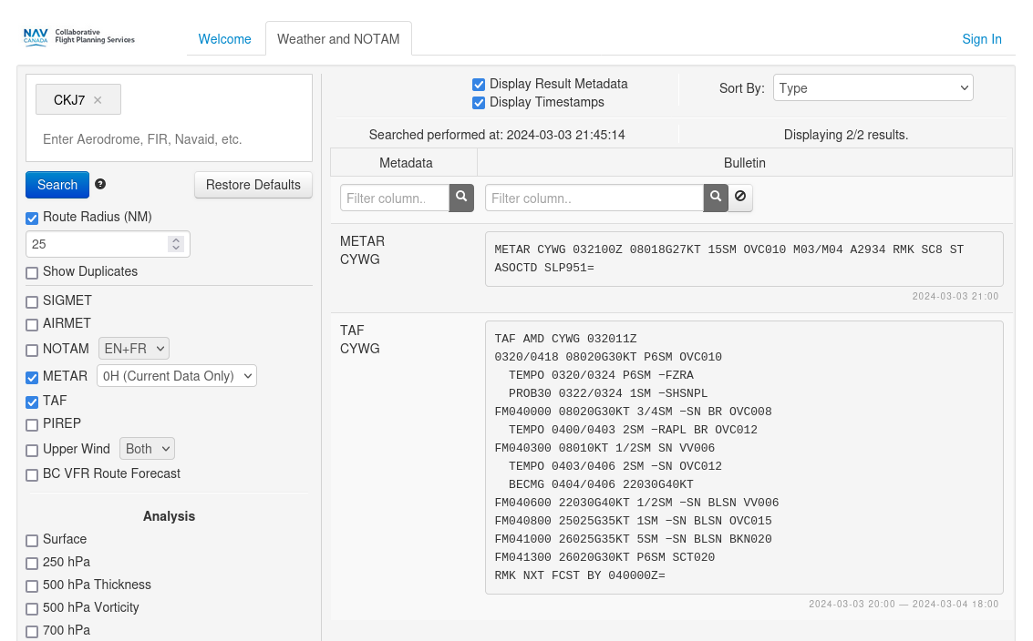This screenshot has height=641, width=1033.
Task: Open the Sort By Type dropdown
Action: click(873, 88)
